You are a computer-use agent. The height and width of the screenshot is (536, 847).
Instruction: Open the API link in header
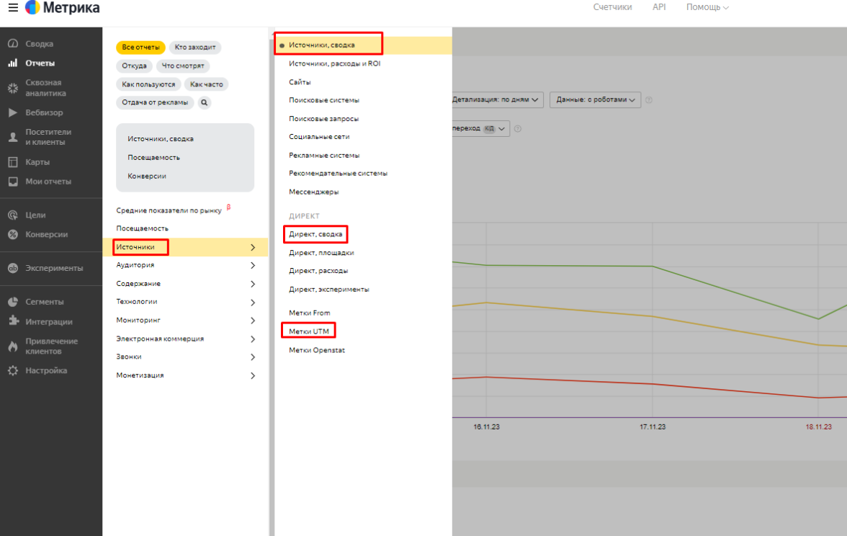(x=659, y=7)
